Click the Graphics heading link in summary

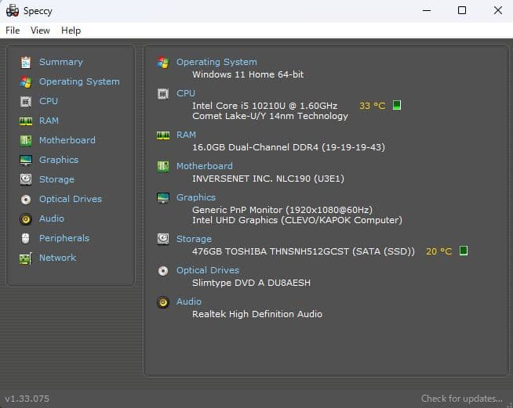(196, 197)
